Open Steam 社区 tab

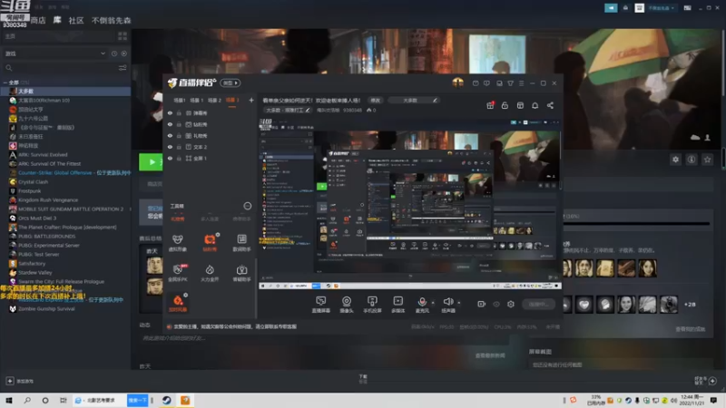click(76, 20)
